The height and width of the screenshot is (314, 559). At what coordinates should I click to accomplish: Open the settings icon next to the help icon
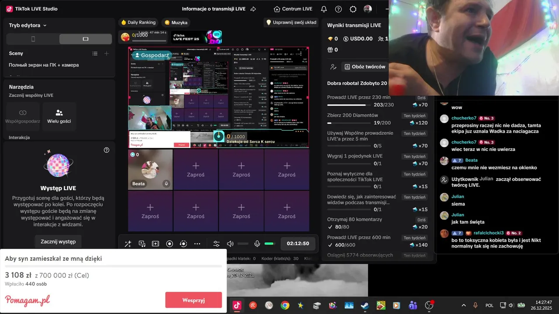coord(353,9)
